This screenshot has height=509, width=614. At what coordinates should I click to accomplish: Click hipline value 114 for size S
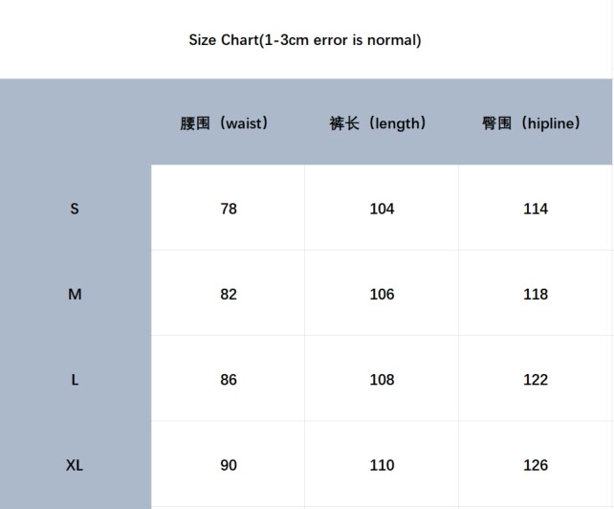click(536, 209)
